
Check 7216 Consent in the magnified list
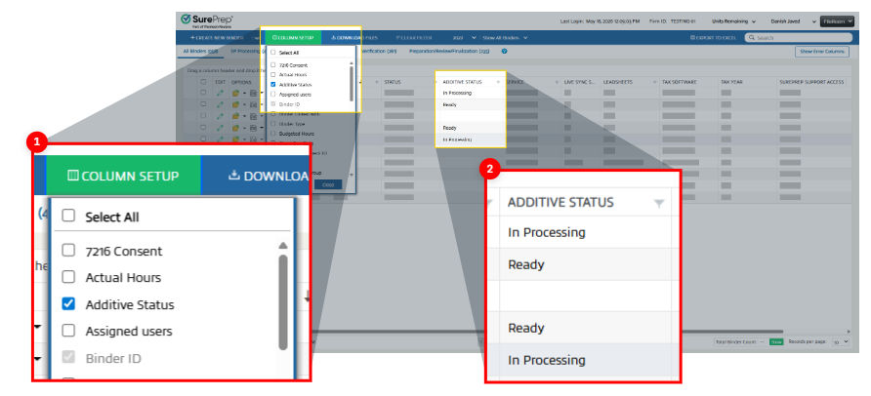click(x=68, y=250)
